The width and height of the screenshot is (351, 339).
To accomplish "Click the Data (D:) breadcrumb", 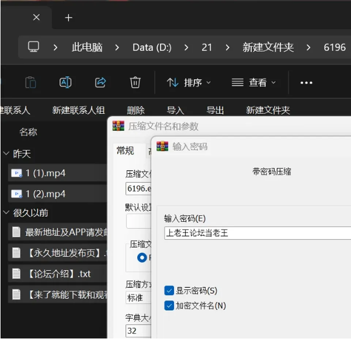I will tap(152, 47).
